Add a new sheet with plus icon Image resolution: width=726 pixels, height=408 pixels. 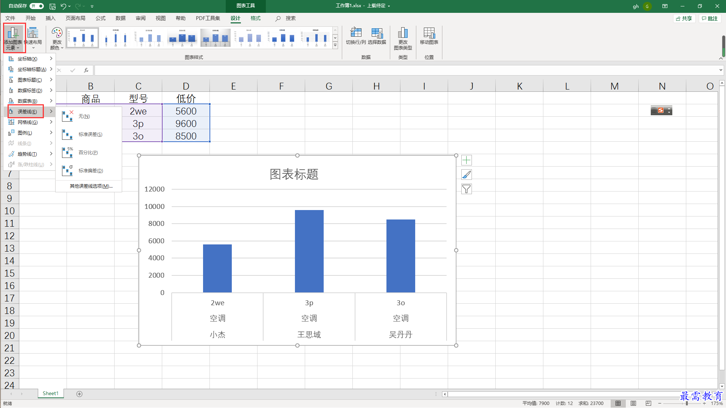click(79, 394)
